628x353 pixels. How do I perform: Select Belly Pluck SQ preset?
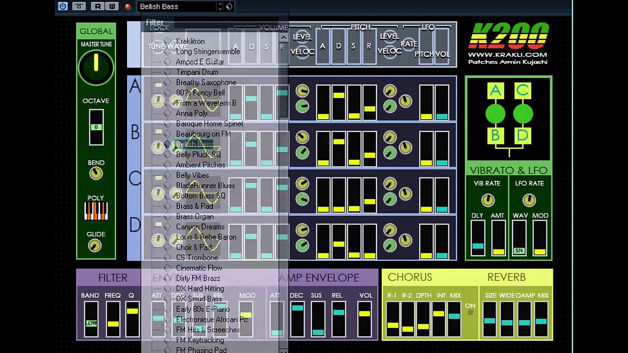[199, 154]
